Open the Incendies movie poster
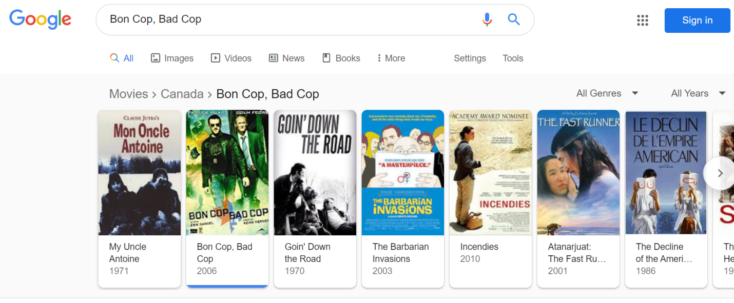 [491, 173]
